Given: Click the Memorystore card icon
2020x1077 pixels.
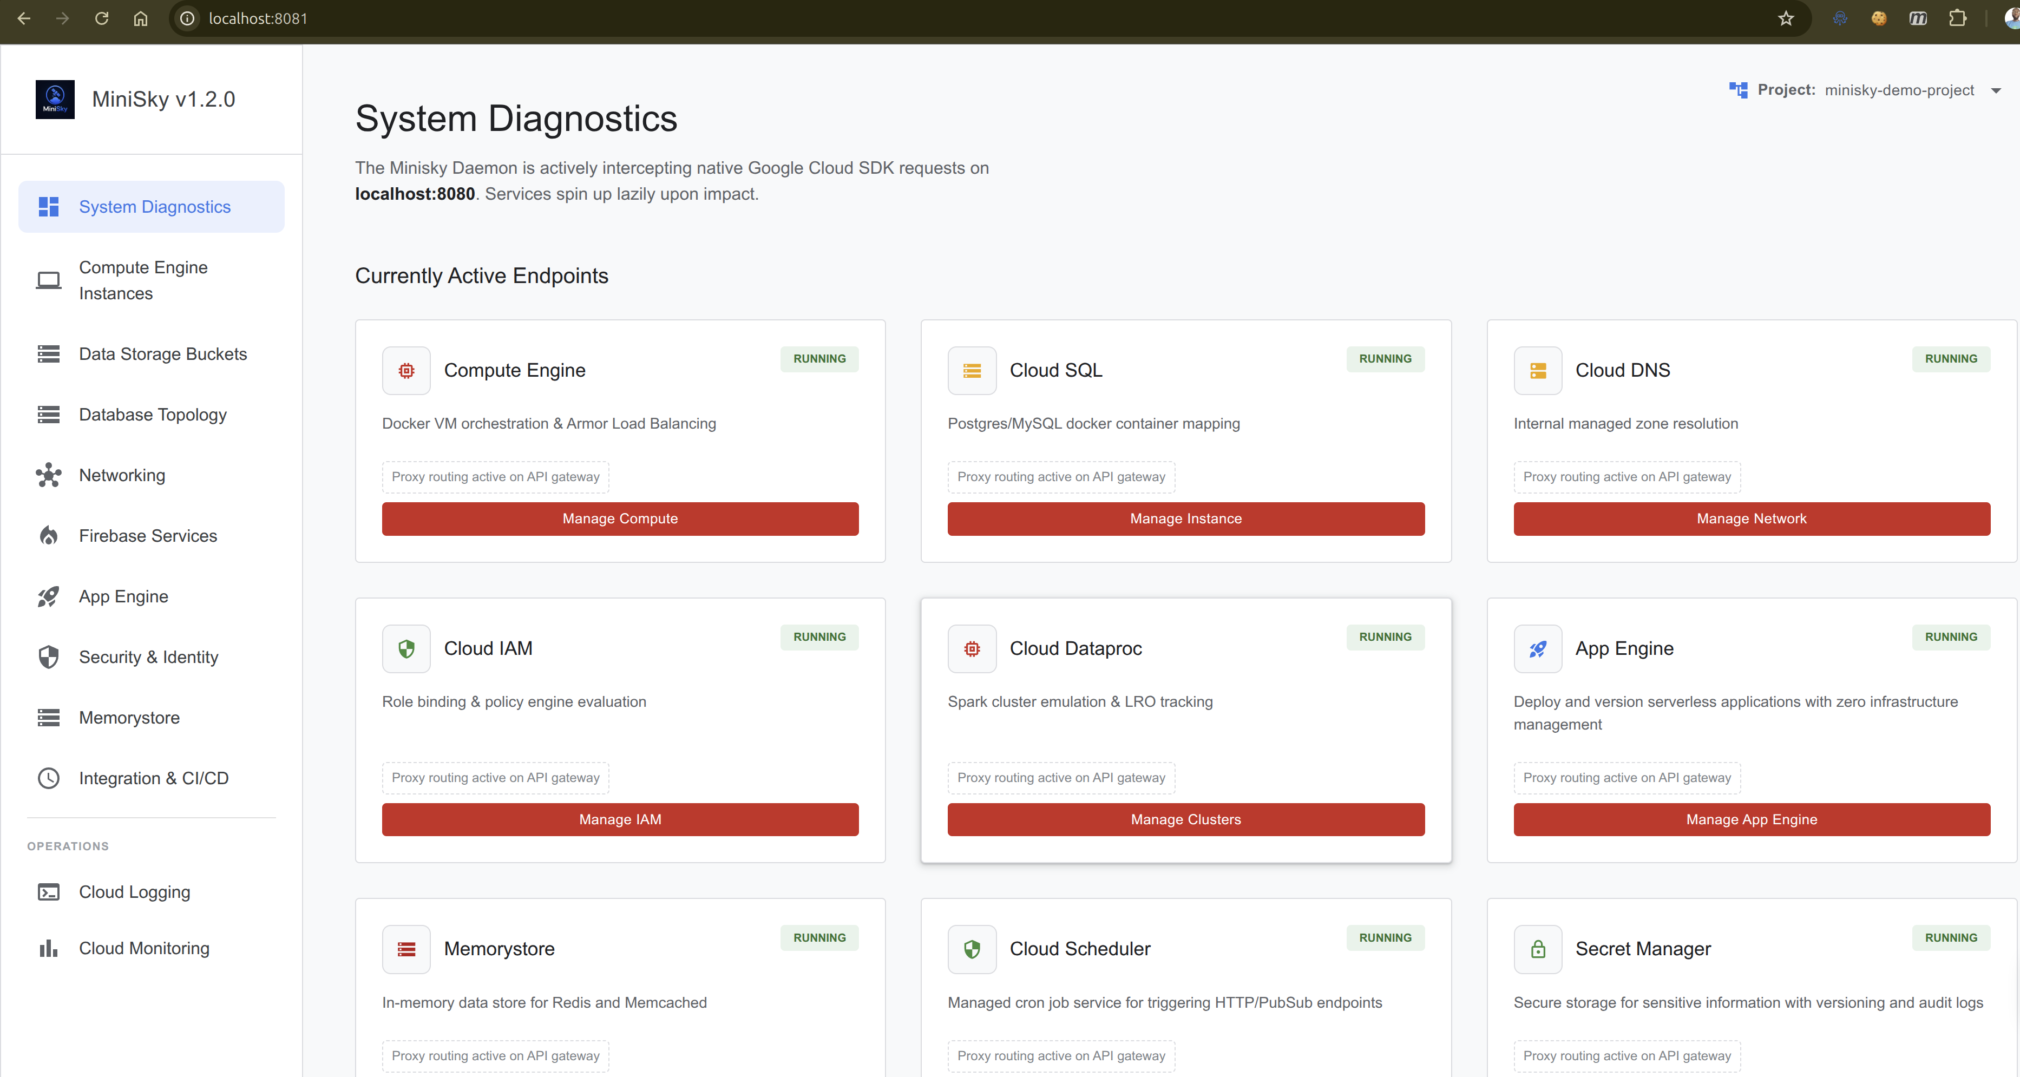Looking at the screenshot, I should tap(406, 949).
